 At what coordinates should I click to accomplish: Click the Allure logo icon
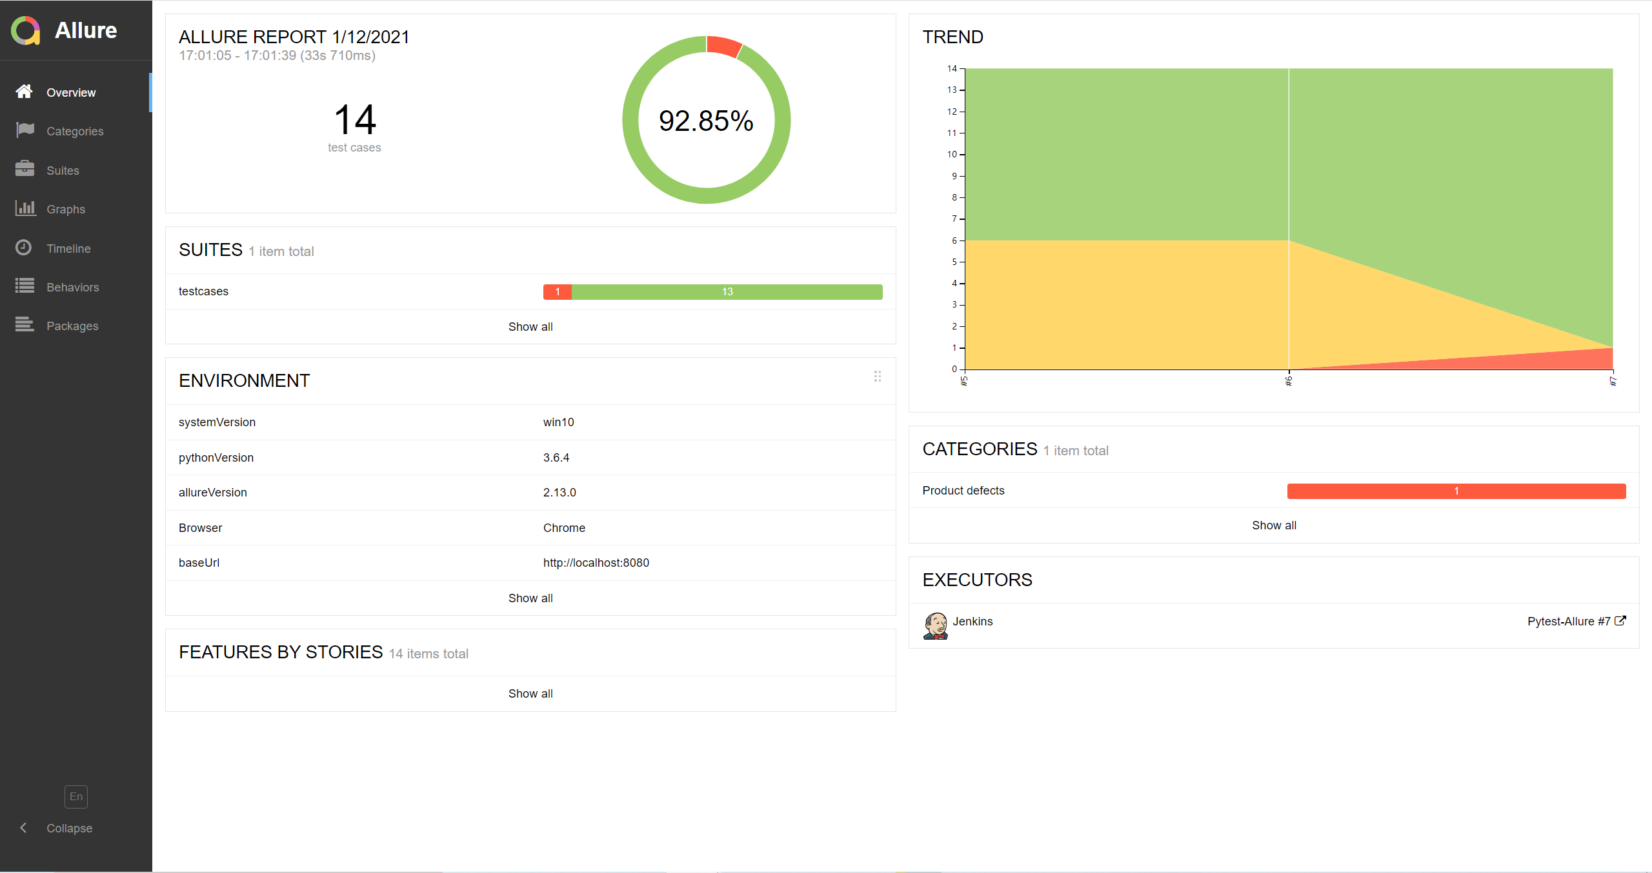tap(26, 30)
